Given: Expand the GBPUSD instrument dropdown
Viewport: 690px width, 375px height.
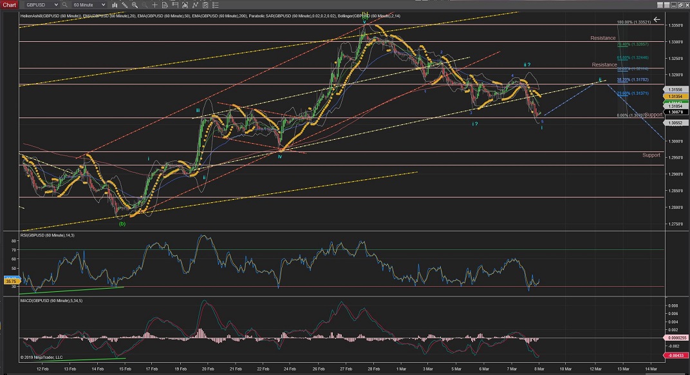Looking at the screenshot, I should pyautogui.click(x=56, y=5).
